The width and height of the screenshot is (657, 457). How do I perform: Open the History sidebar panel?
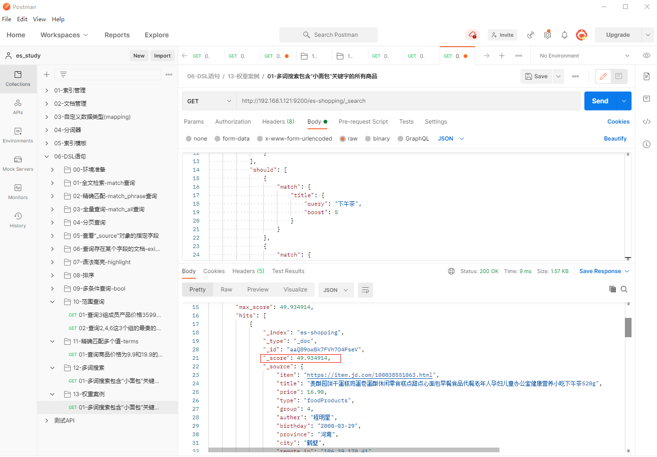point(18,220)
